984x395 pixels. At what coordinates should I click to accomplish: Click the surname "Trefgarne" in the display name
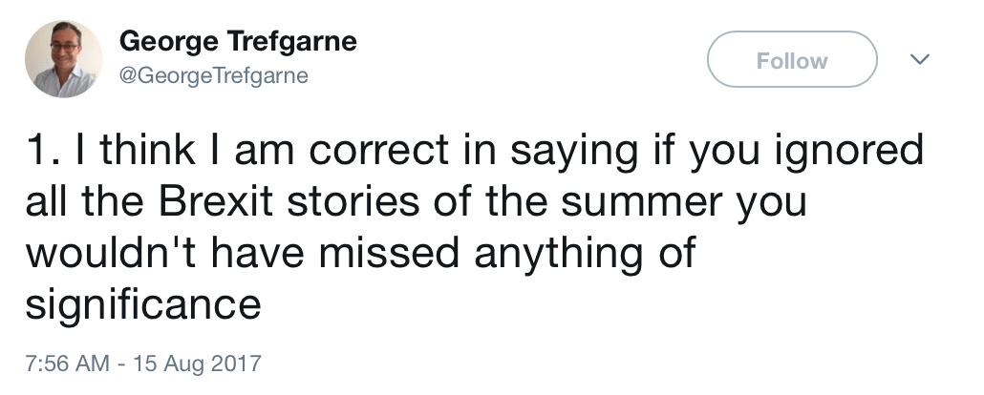tap(297, 42)
